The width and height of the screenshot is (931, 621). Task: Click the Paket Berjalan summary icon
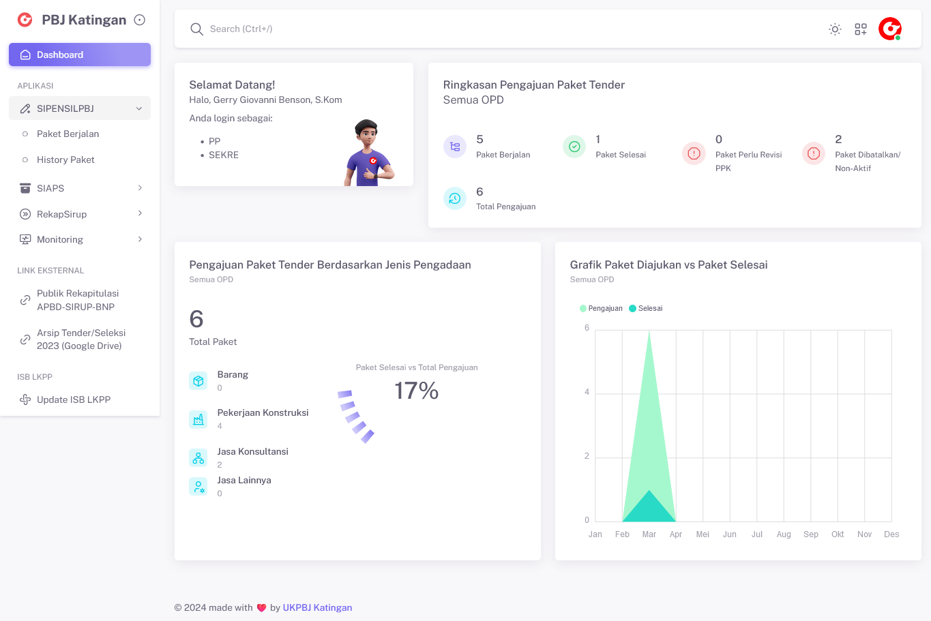point(455,147)
